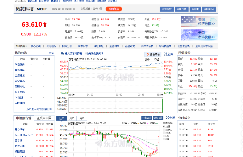Click the 查看最新 refresh button

(x=153, y=54)
